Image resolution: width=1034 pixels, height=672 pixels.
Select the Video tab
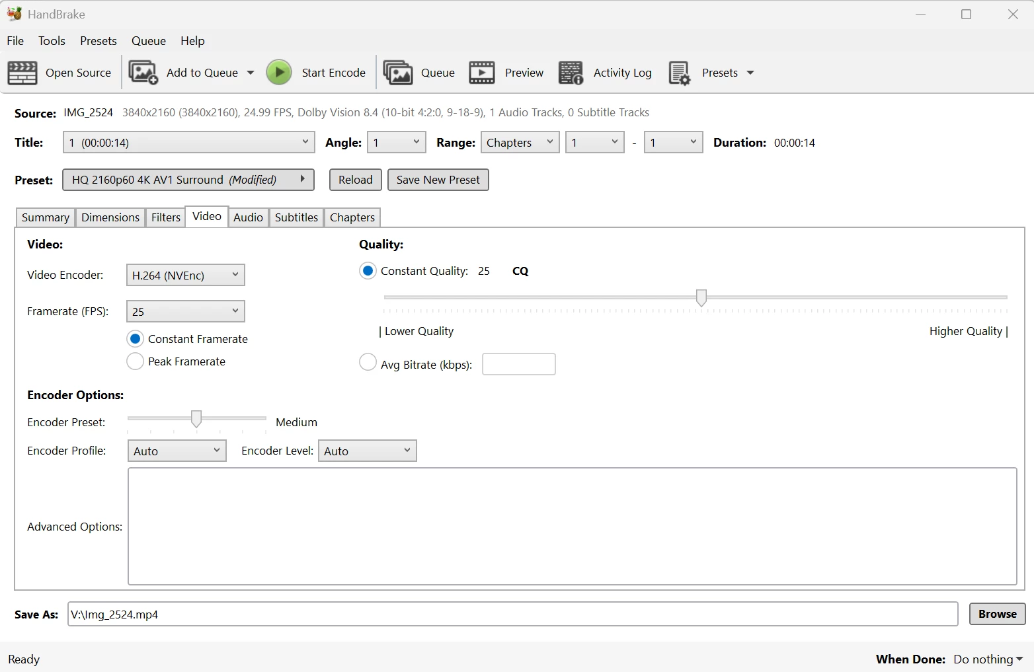pyautogui.click(x=207, y=217)
